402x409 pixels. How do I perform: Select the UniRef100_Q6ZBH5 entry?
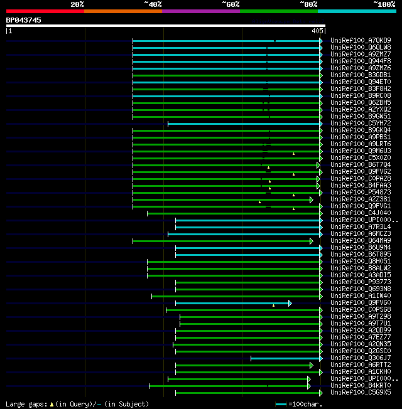pos(361,102)
